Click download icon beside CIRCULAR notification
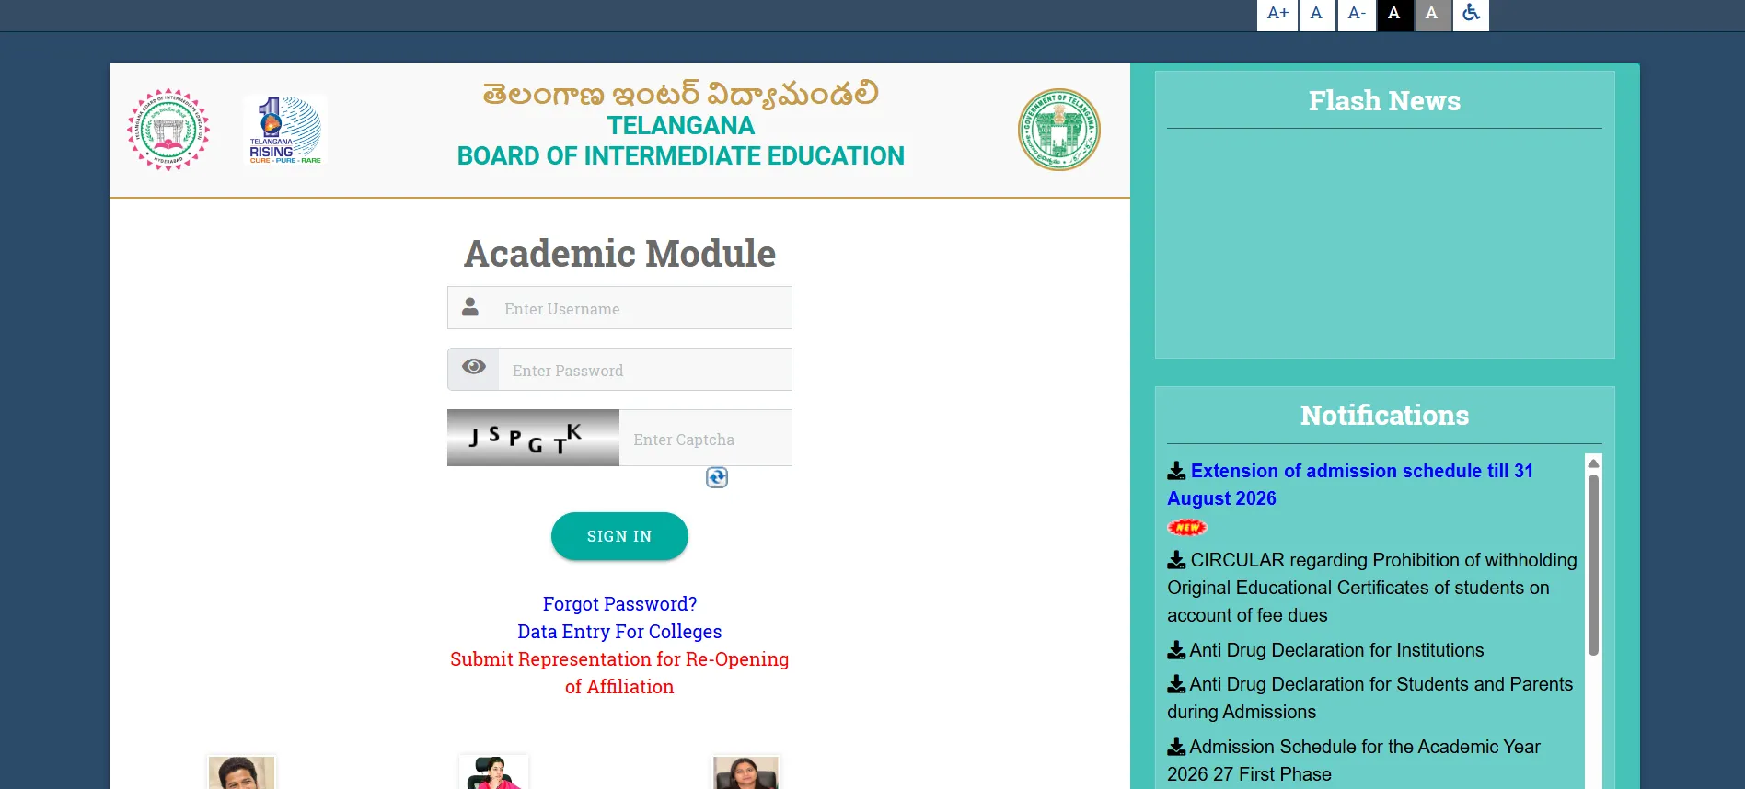 1176,560
